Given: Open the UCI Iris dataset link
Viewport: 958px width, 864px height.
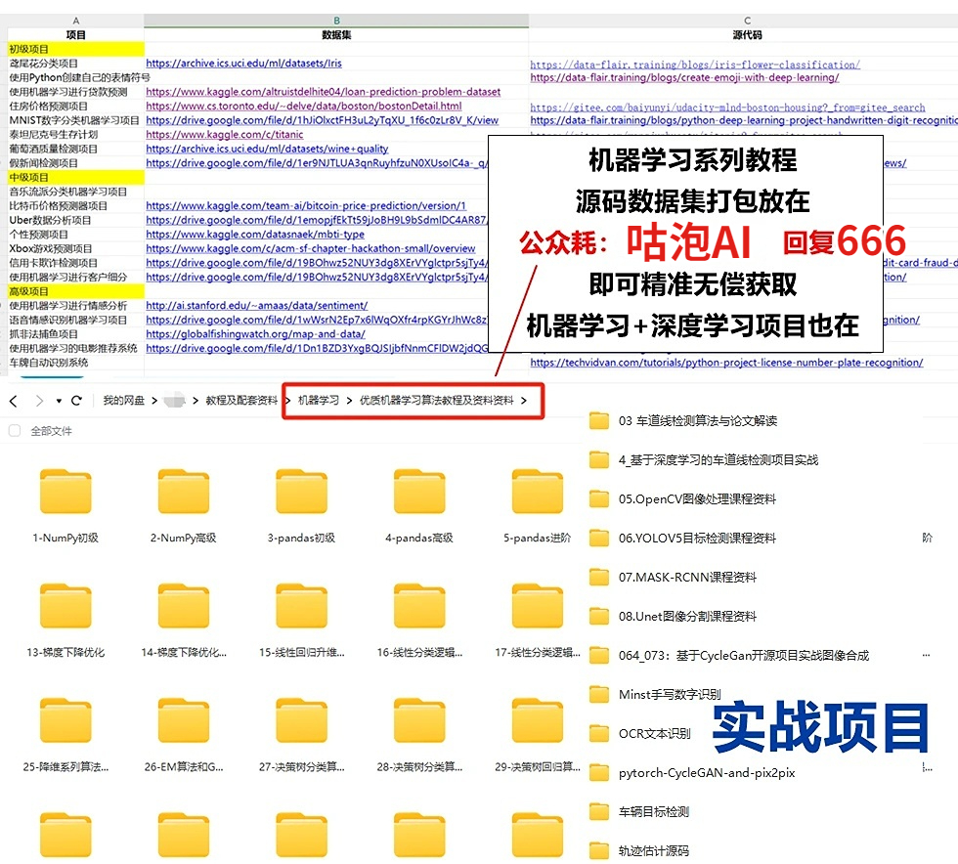Looking at the screenshot, I should pyautogui.click(x=243, y=63).
